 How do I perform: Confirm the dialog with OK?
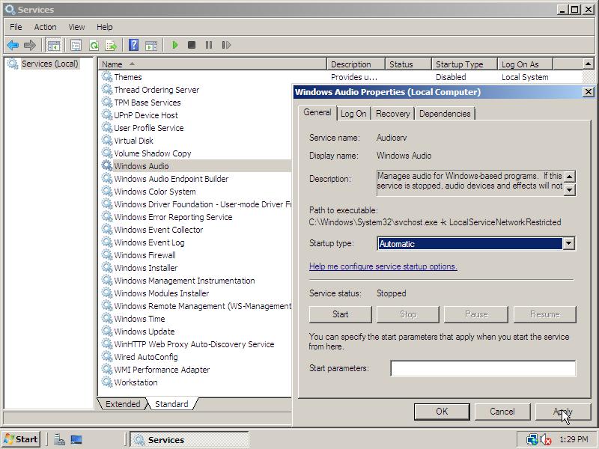coord(442,412)
